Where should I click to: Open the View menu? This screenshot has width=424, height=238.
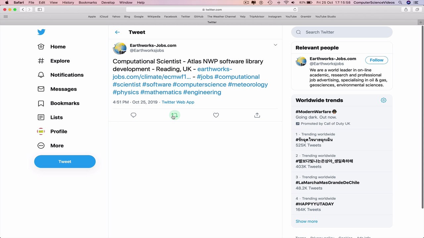[x=54, y=2]
